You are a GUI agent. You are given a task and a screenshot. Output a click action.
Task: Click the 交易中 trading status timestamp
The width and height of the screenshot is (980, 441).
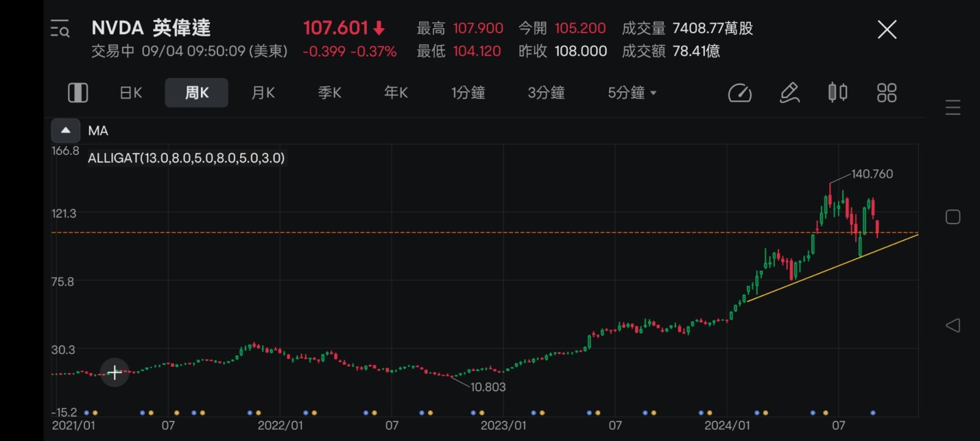pos(189,51)
